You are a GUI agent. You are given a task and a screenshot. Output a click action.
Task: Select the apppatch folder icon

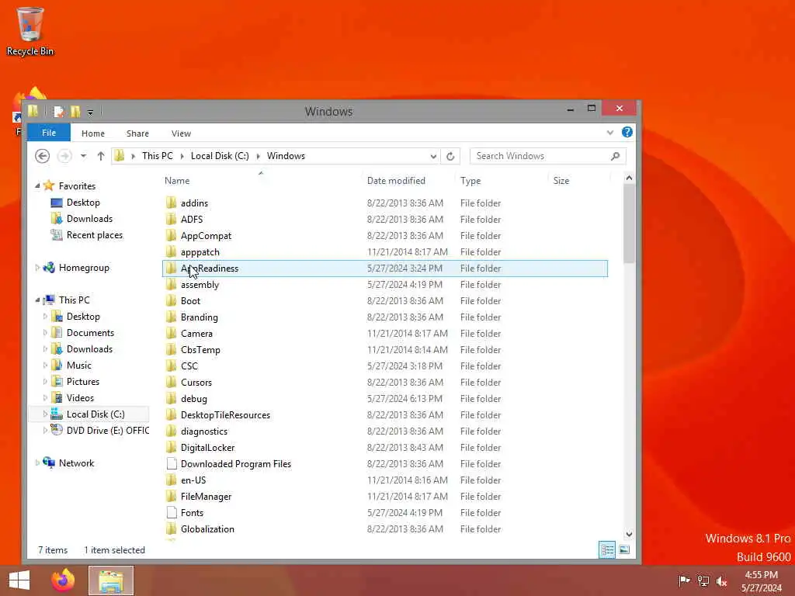[172, 252]
